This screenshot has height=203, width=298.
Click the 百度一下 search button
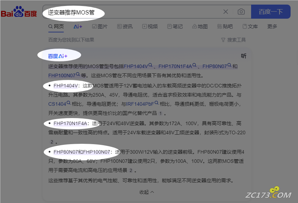click(270, 12)
